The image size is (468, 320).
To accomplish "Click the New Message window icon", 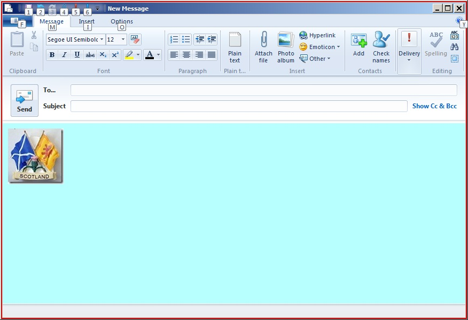I will (x=9, y=8).
